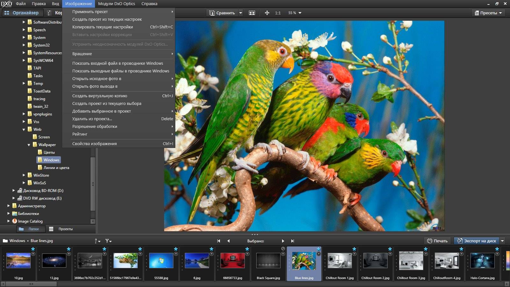The image size is (510, 287).
Task: Open the filmstrip filter funnel icon
Action: coord(108,241)
